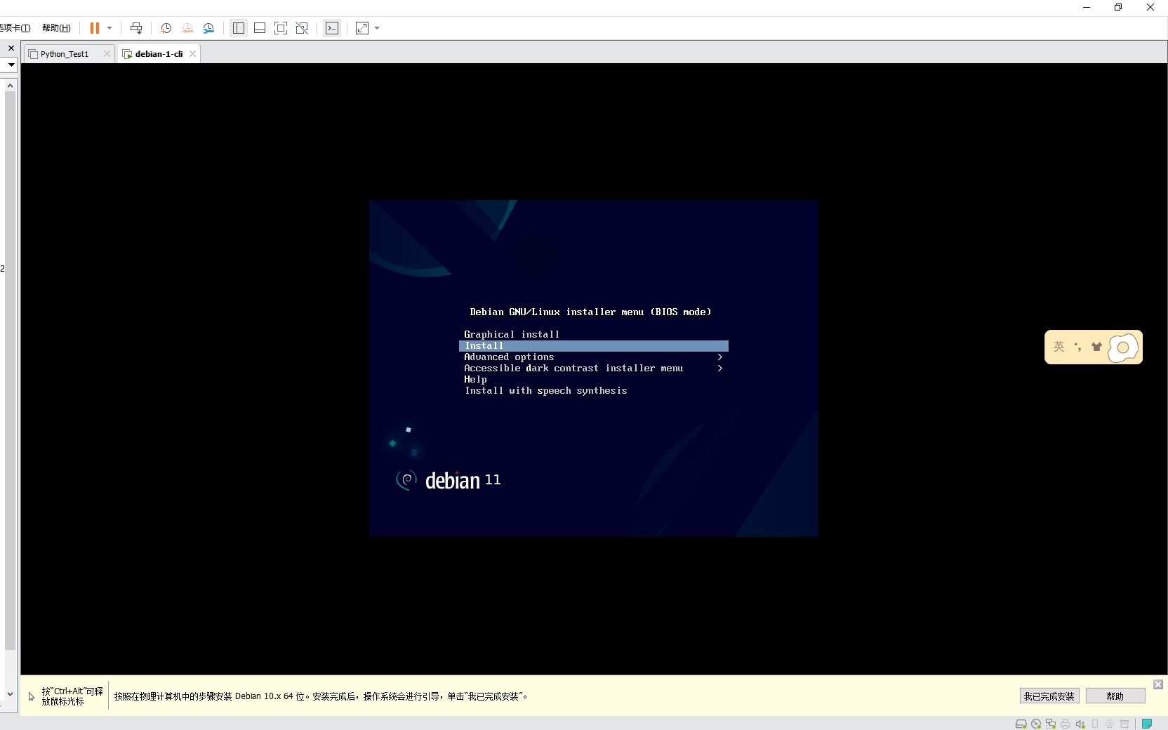Open the library panel dropdown arrow
Screen dimensions: 1168x730
pos(11,65)
